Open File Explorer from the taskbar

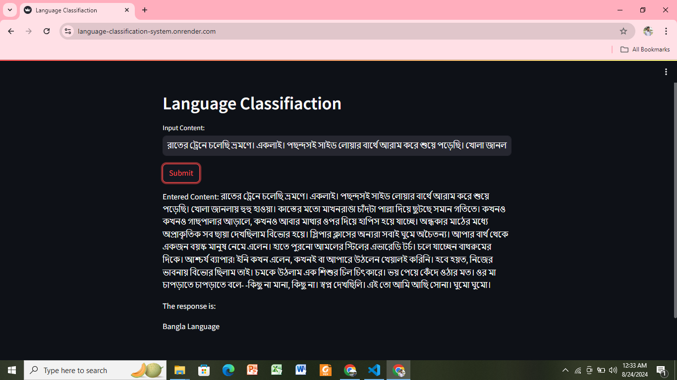(179, 370)
